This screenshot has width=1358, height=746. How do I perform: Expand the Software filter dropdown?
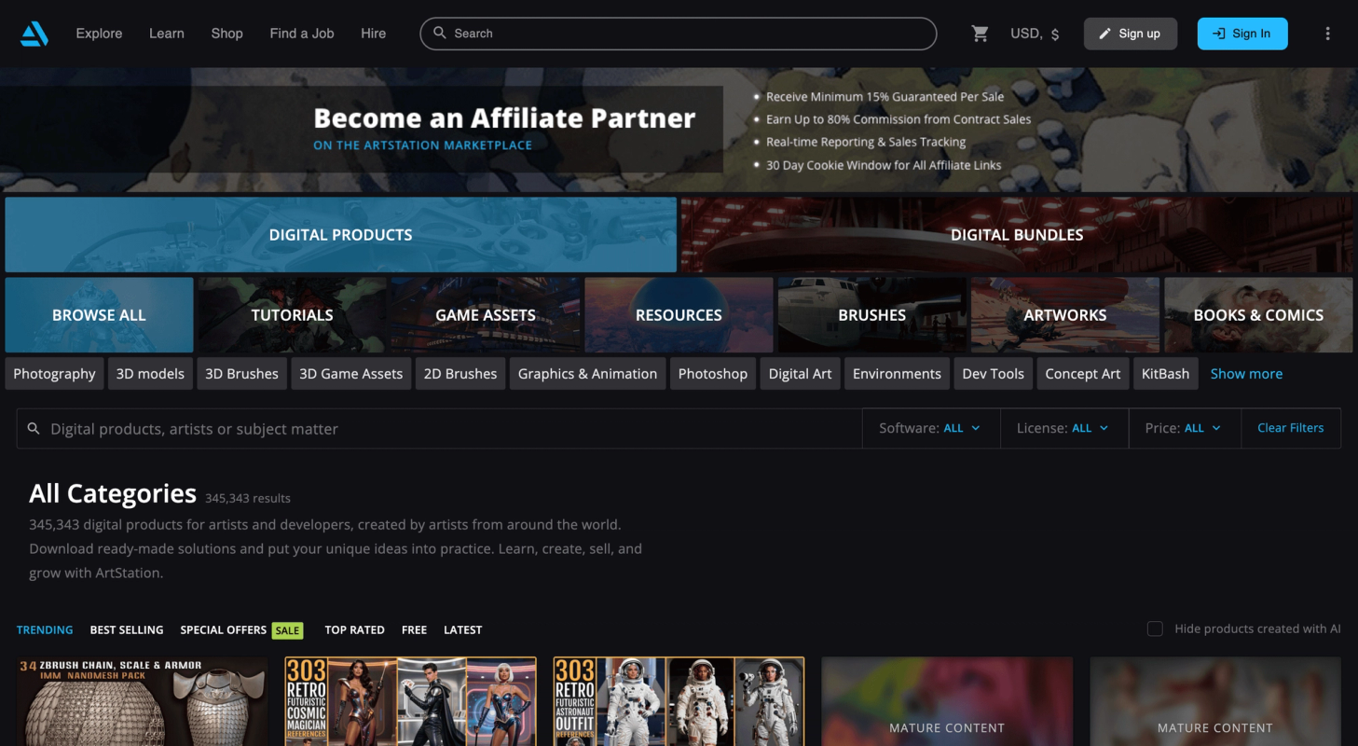(930, 428)
